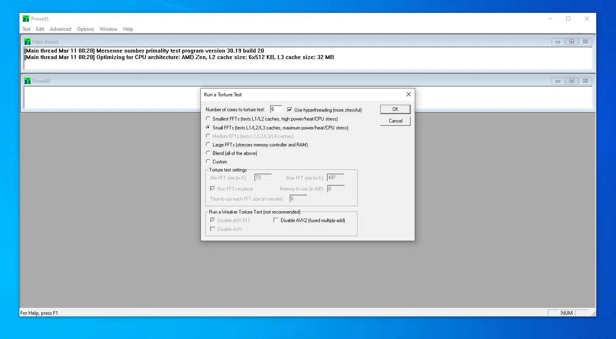Click OK to start torture test
616x339 pixels.
pos(395,109)
